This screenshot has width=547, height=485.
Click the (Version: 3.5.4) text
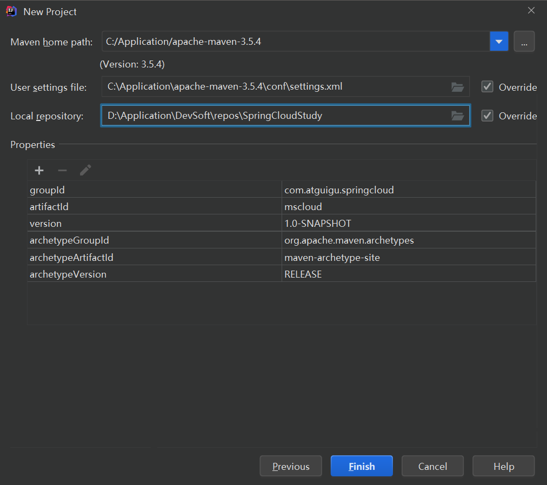(x=132, y=64)
